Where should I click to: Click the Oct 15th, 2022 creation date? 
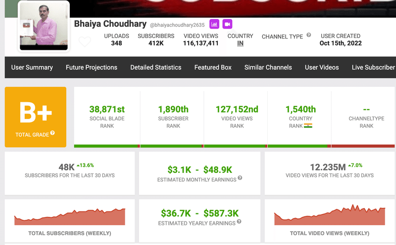click(x=341, y=43)
